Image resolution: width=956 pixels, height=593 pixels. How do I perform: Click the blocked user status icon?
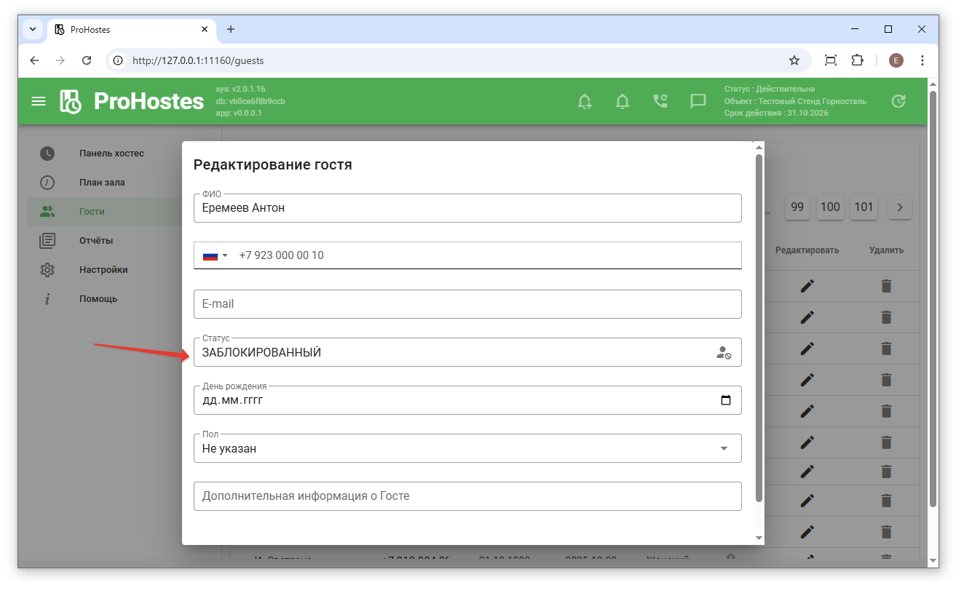pos(724,353)
